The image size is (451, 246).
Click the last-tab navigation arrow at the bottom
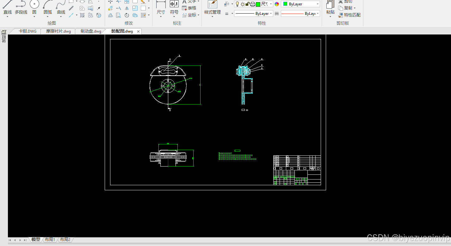click(x=25, y=240)
